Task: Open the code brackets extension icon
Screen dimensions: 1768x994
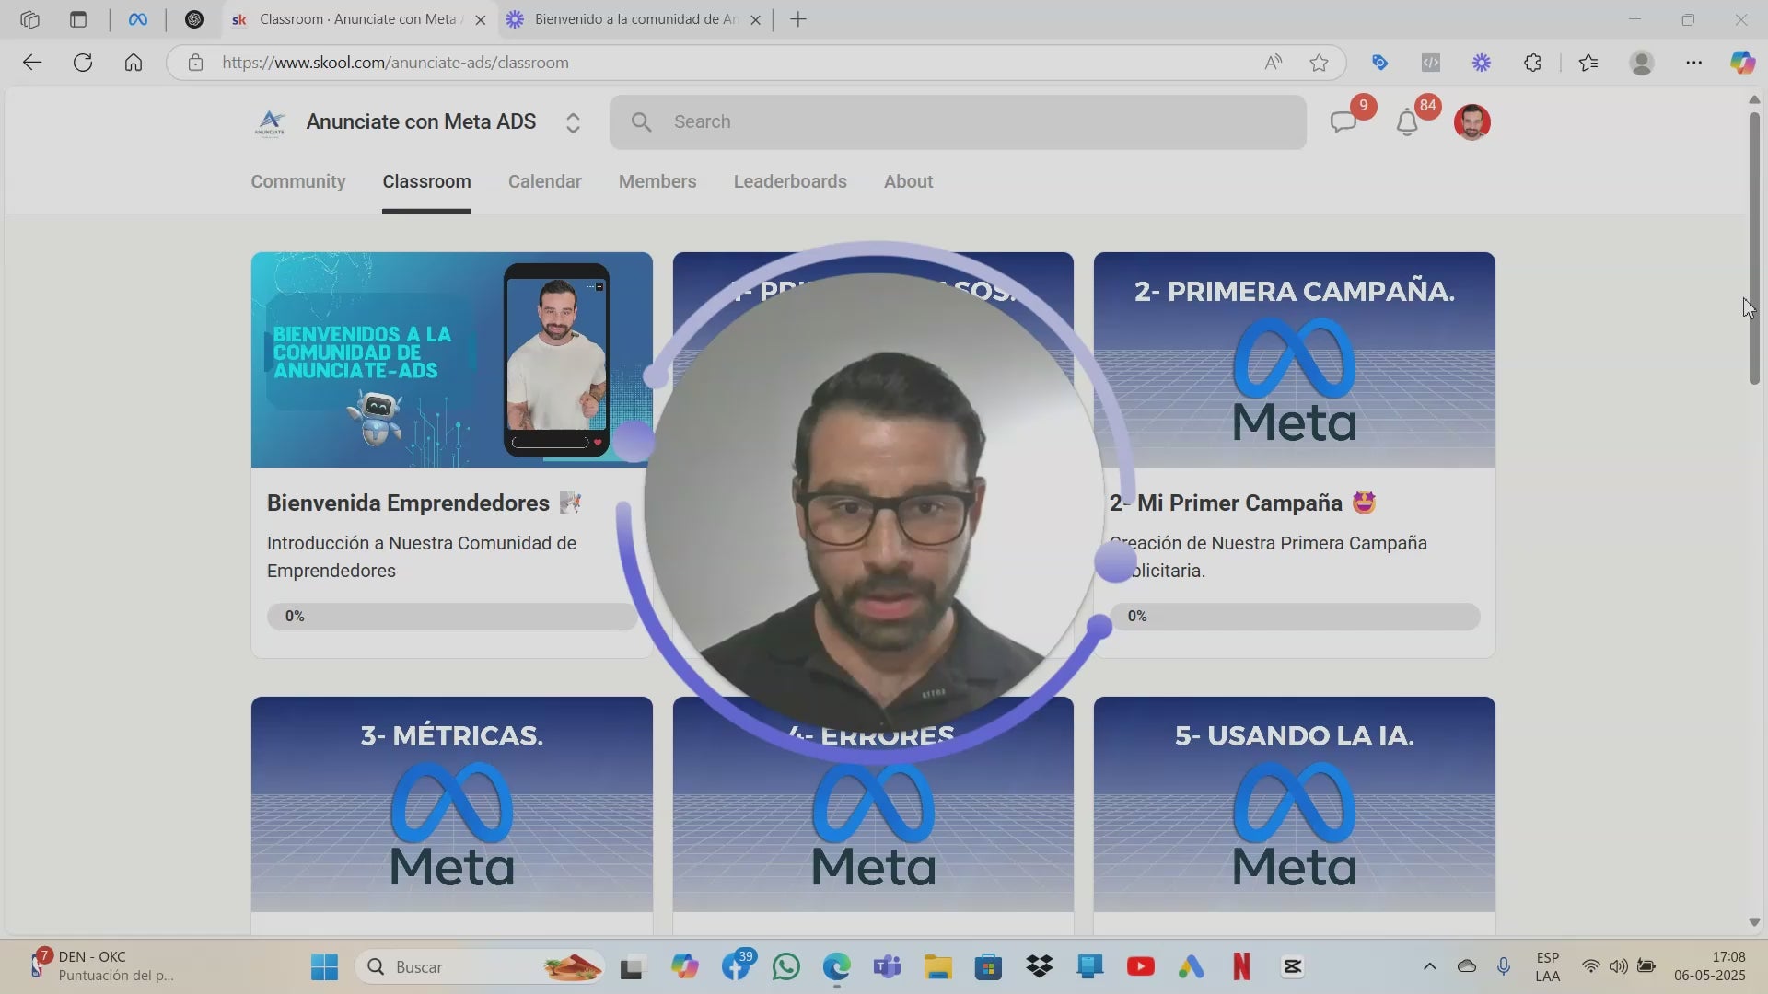Action: pyautogui.click(x=1430, y=63)
